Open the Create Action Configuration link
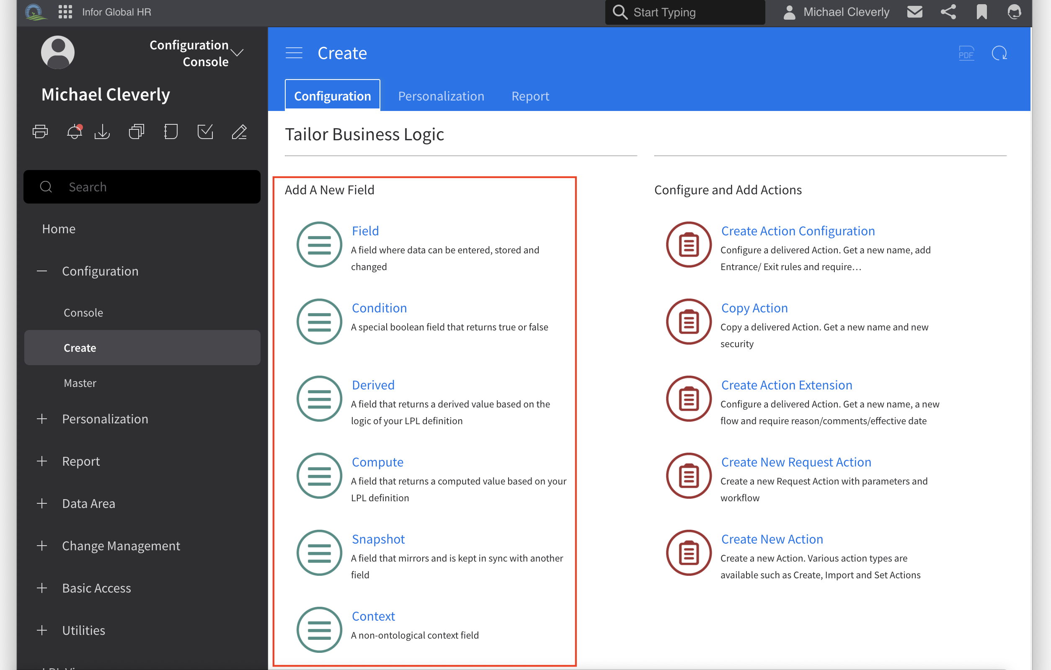 coord(798,231)
